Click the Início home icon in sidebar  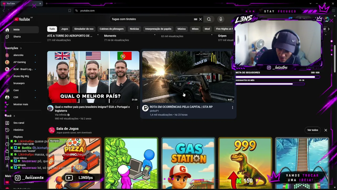(x=7, y=30)
